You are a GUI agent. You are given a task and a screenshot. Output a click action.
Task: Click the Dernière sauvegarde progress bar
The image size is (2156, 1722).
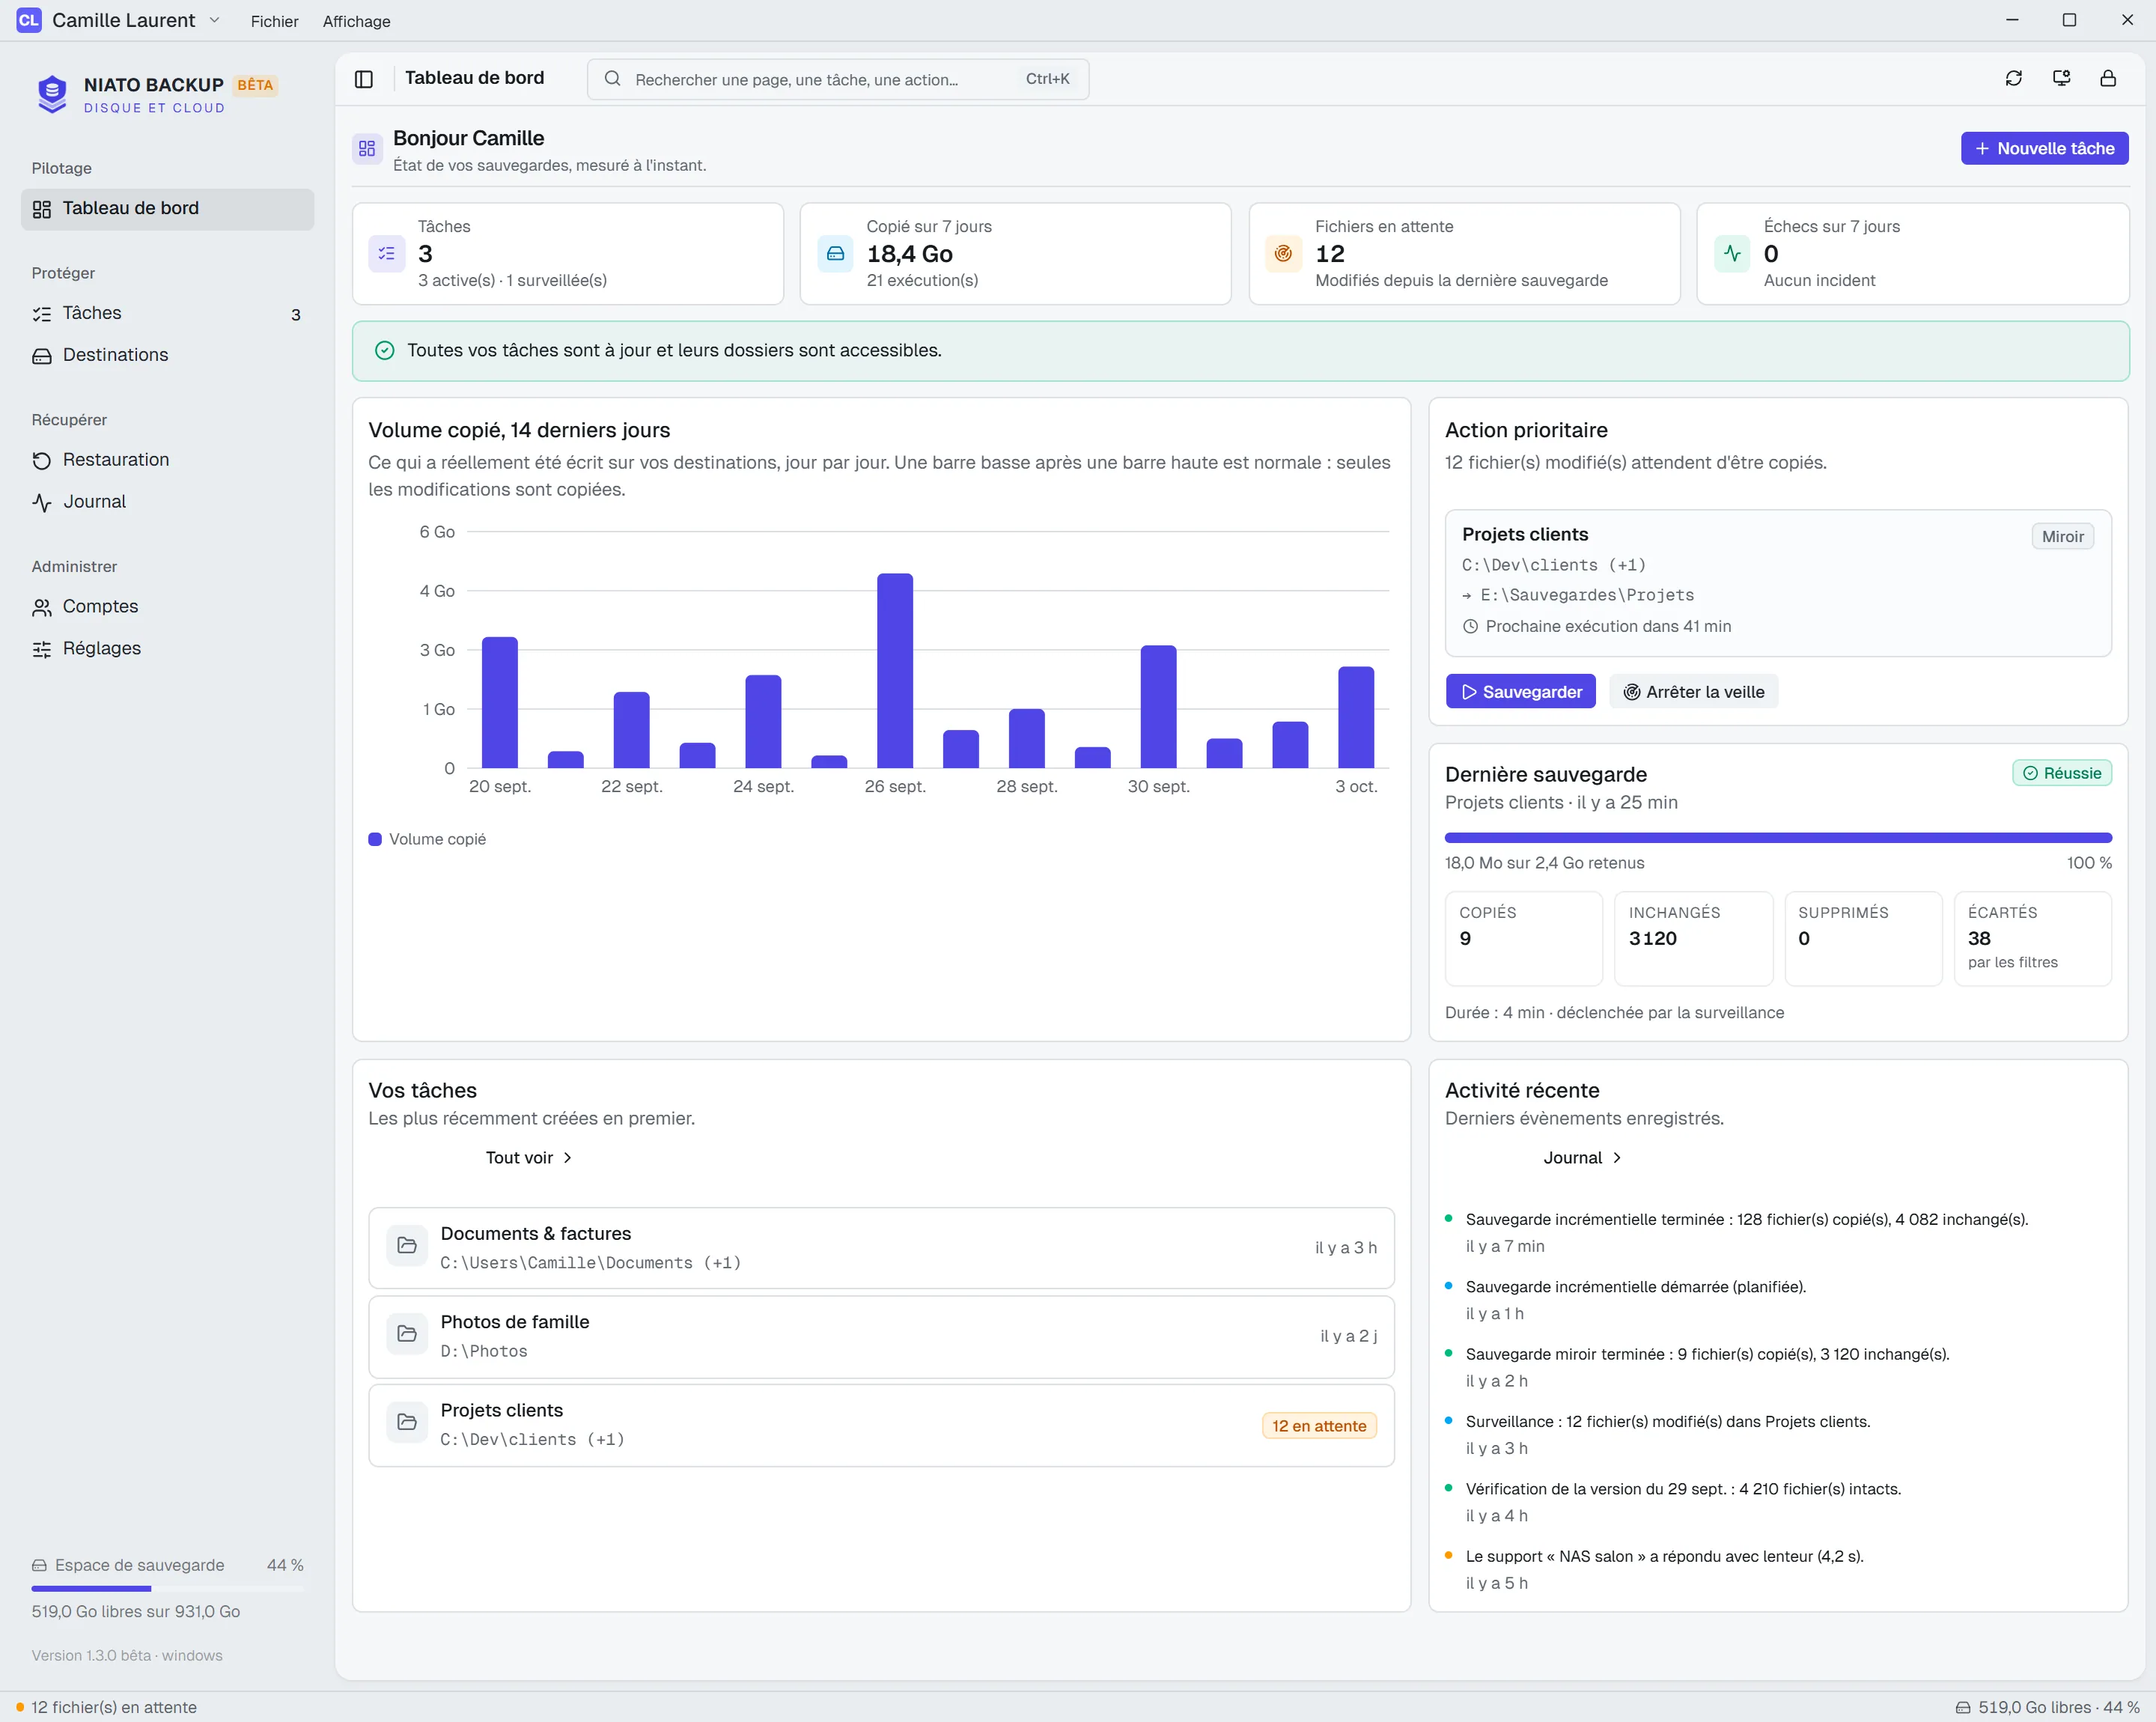pos(1777,838)
